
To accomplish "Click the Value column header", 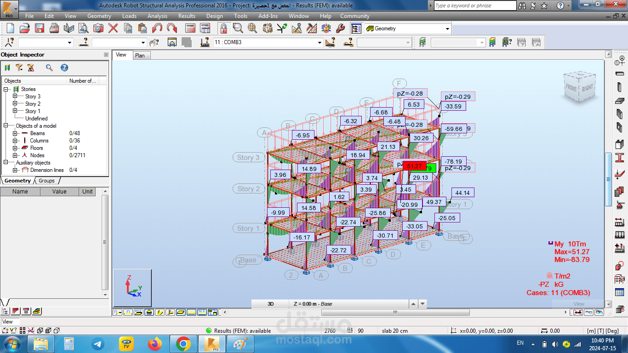I will pos(59,192).
